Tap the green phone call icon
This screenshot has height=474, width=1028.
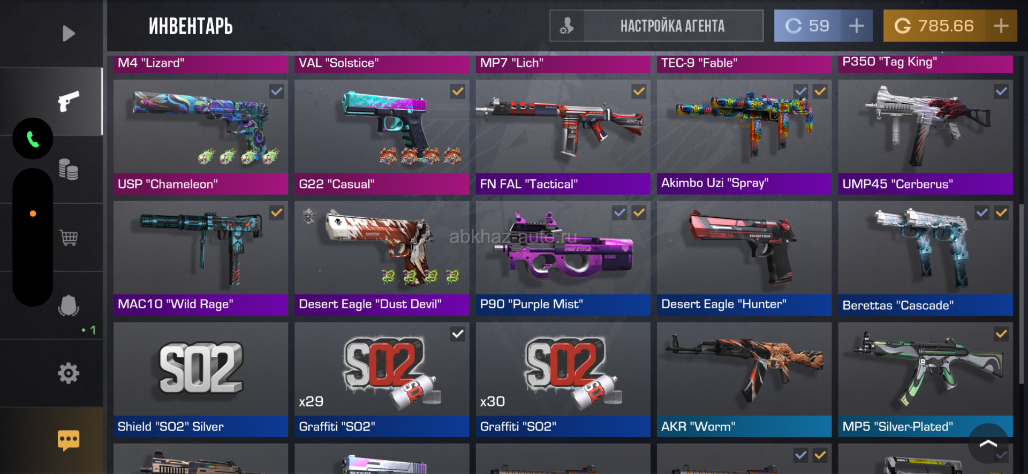click(x=33, y=139)
